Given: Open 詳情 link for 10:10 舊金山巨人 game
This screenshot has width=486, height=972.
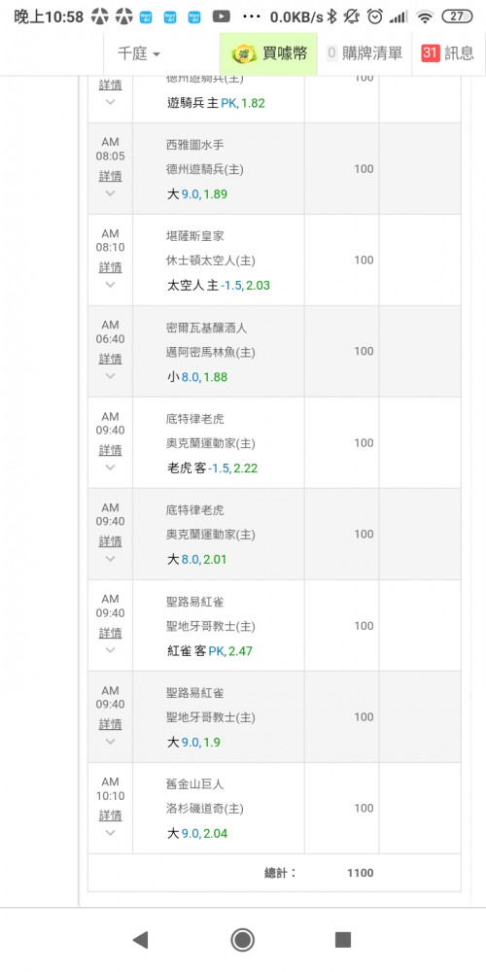Looking at the screenshot, I should pyautogui.click(x=110, y=816).
